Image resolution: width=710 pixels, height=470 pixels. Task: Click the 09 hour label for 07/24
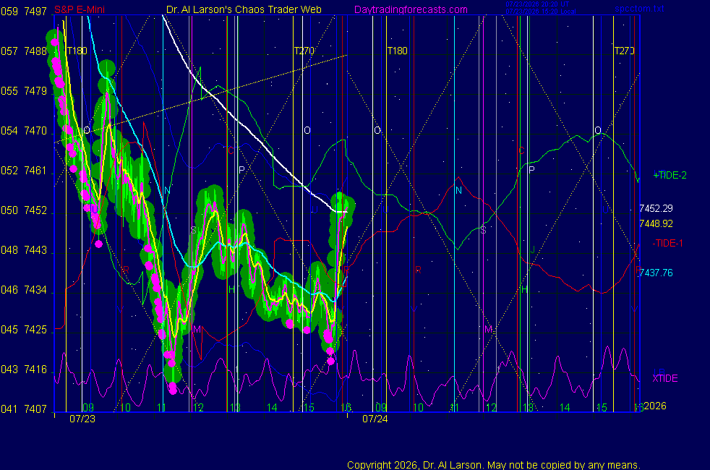[381, 408]
